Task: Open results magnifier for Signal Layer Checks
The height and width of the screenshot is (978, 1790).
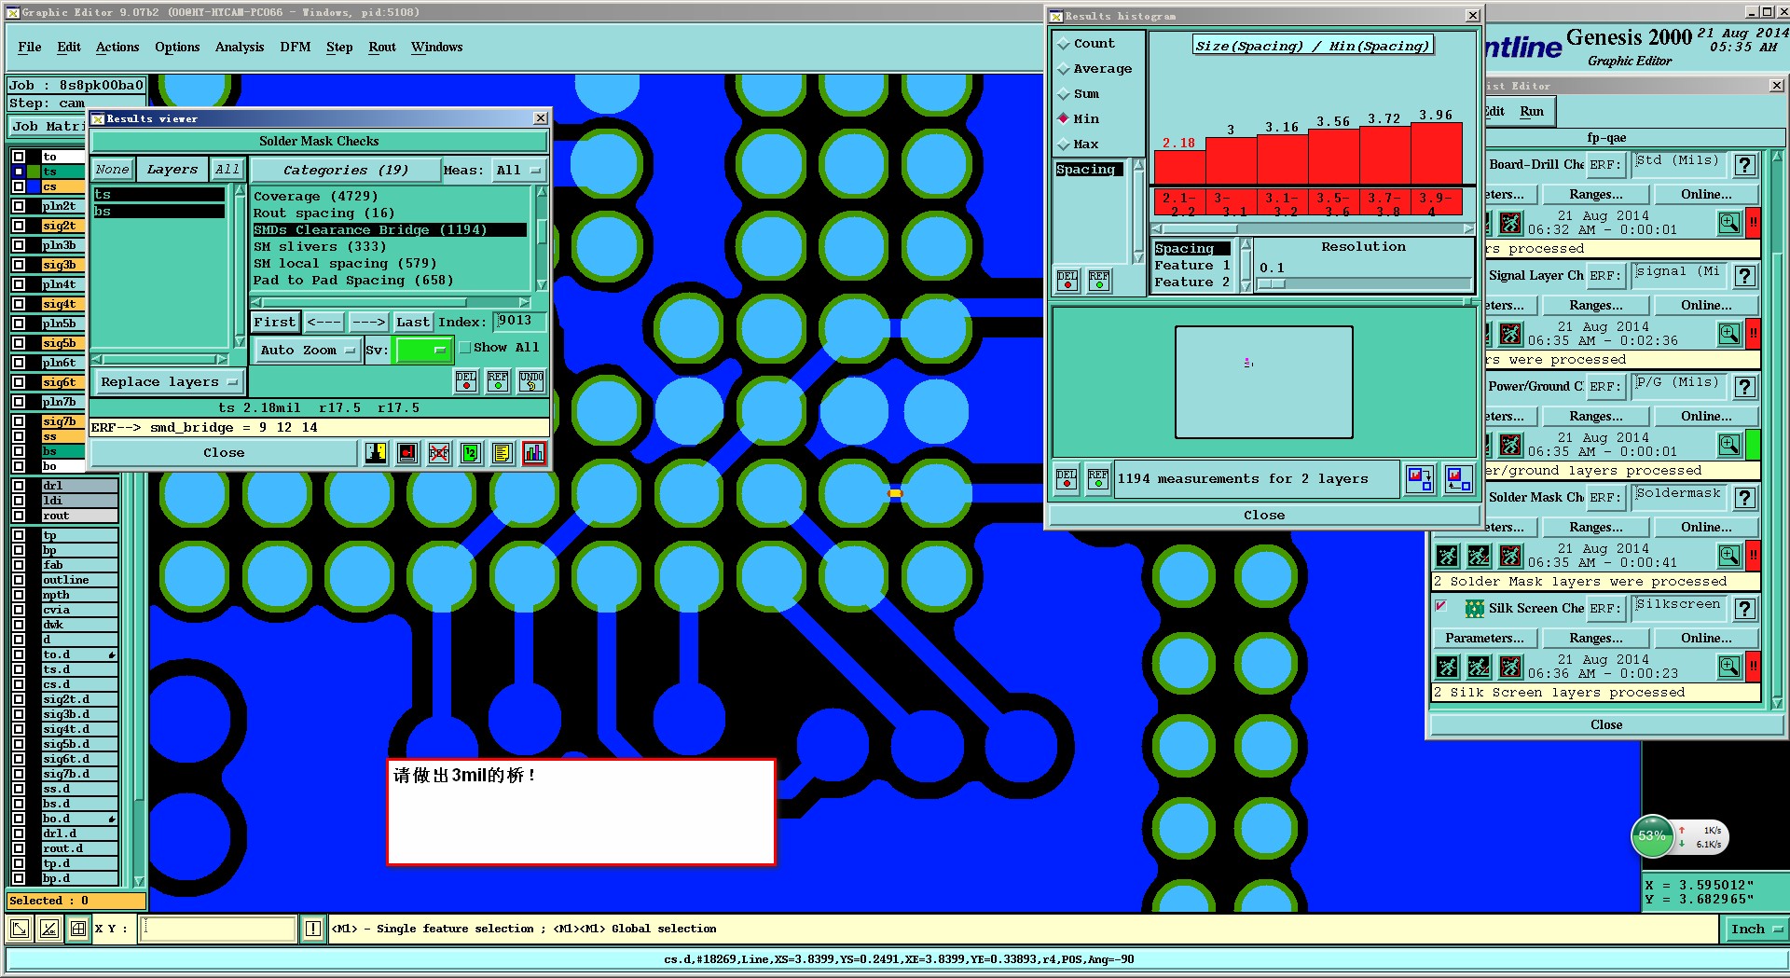Action: pyautogui.click(x=1729, y=334)
